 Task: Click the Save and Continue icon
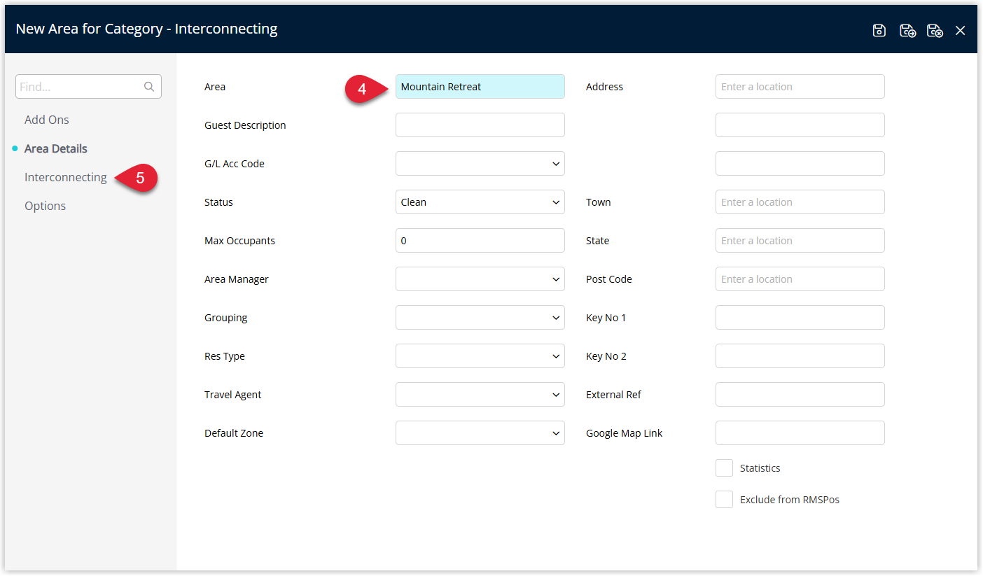pos(908,30)
